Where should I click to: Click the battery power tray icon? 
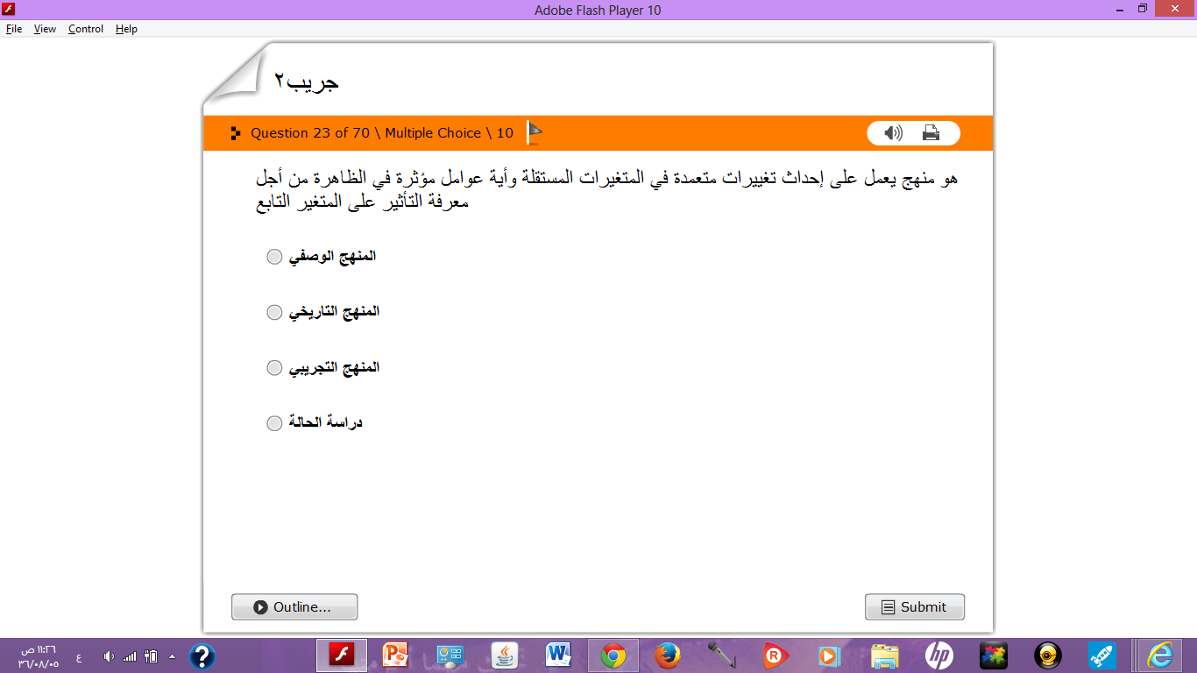coord(151,656)
